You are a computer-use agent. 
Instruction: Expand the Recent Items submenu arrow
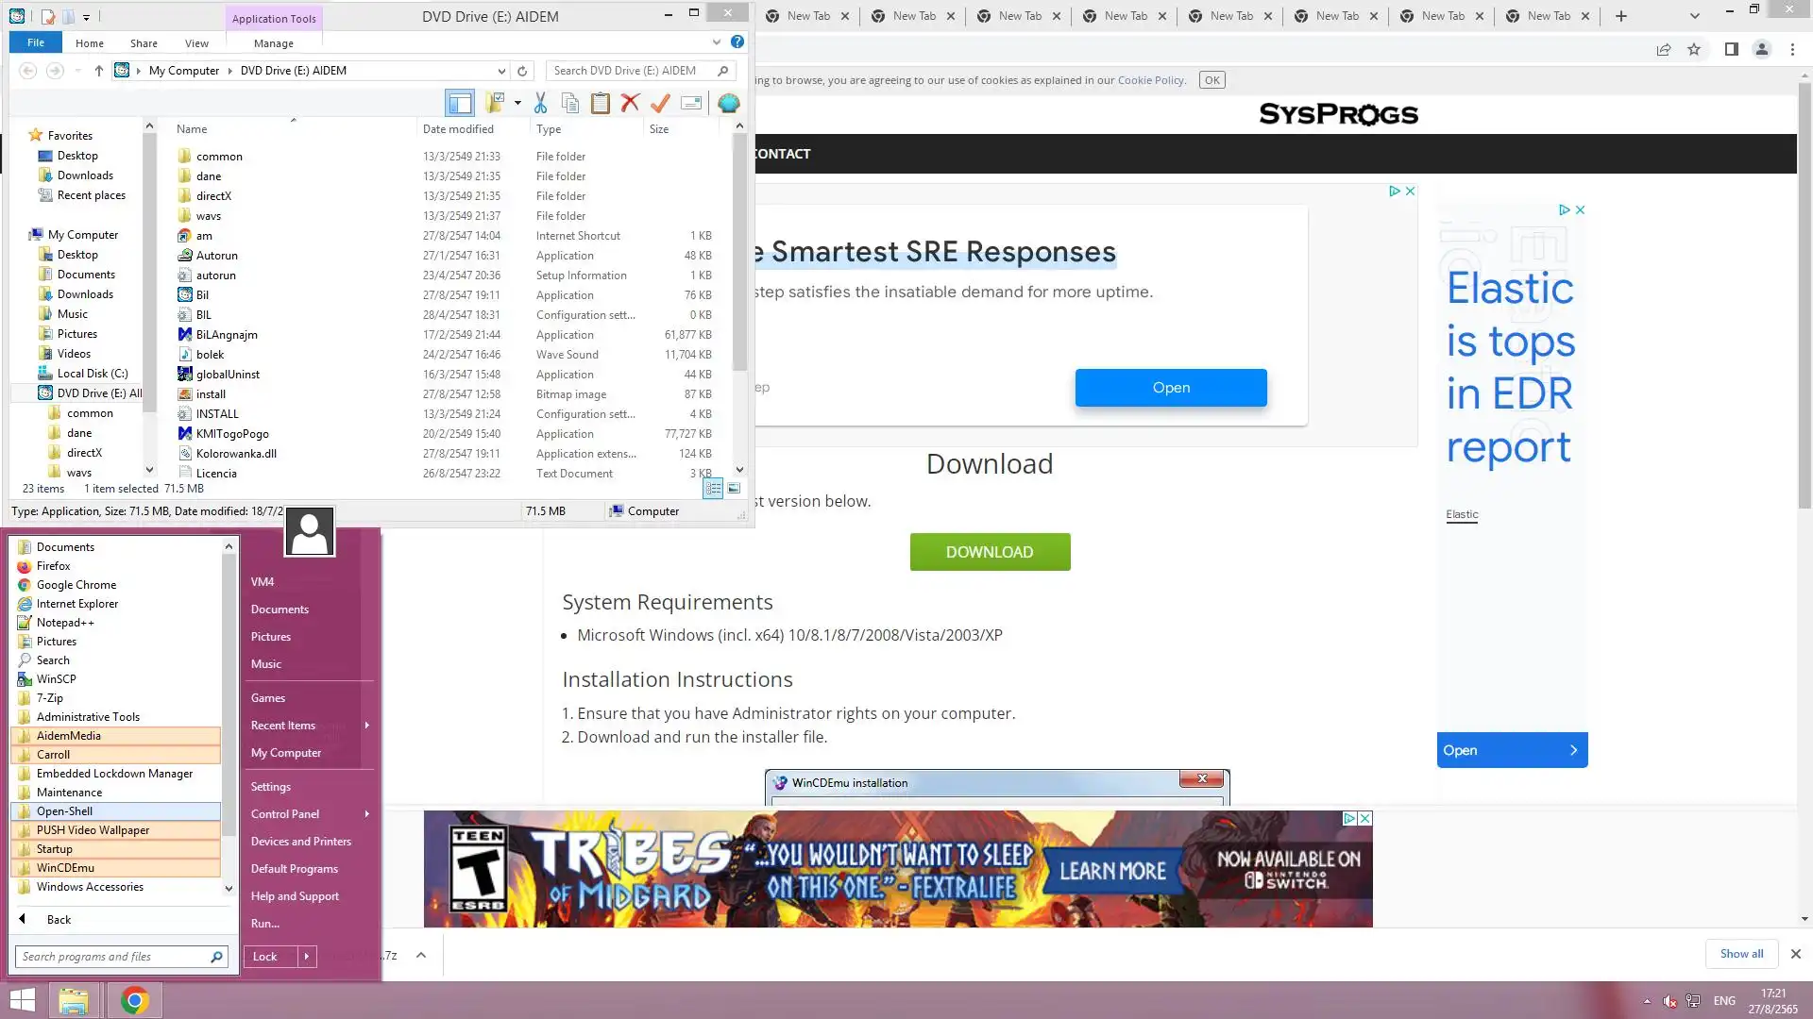pos(366,726)
